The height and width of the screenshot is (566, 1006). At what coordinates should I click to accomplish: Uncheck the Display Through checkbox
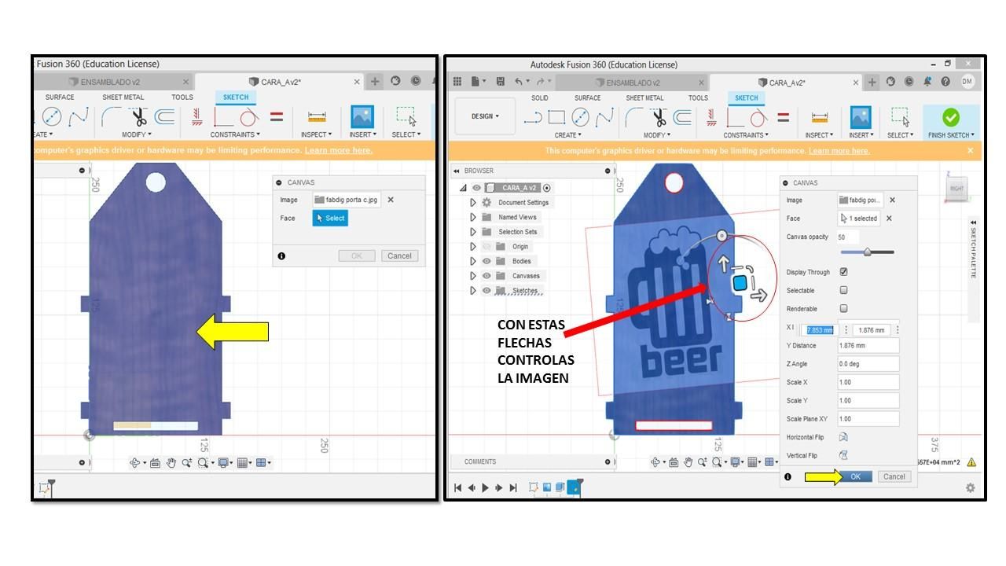tap(843, 272)
